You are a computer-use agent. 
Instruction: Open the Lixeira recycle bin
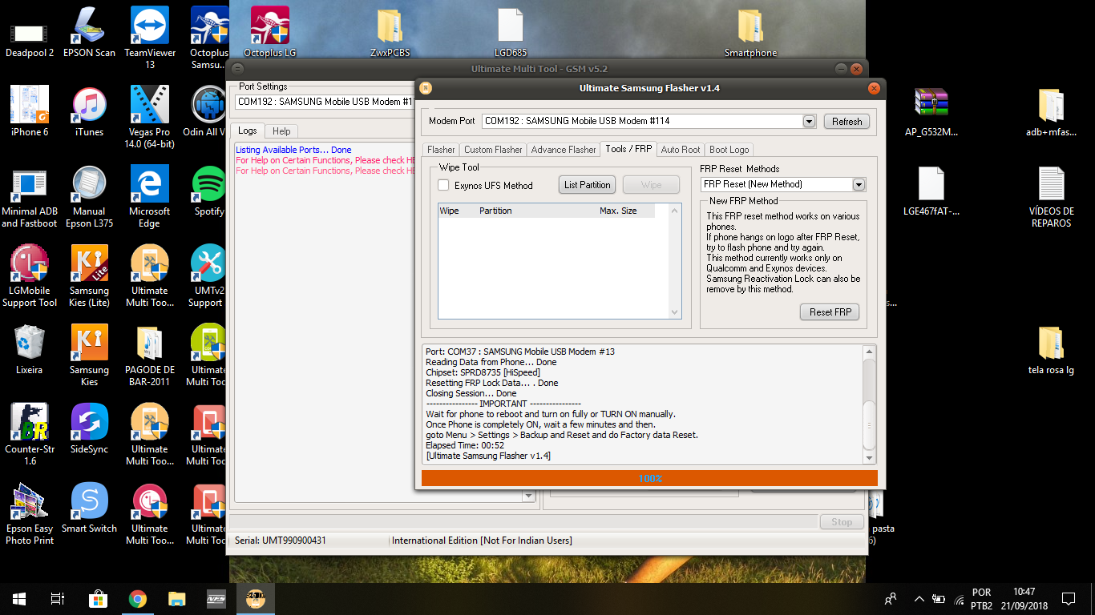coord(30,350)
